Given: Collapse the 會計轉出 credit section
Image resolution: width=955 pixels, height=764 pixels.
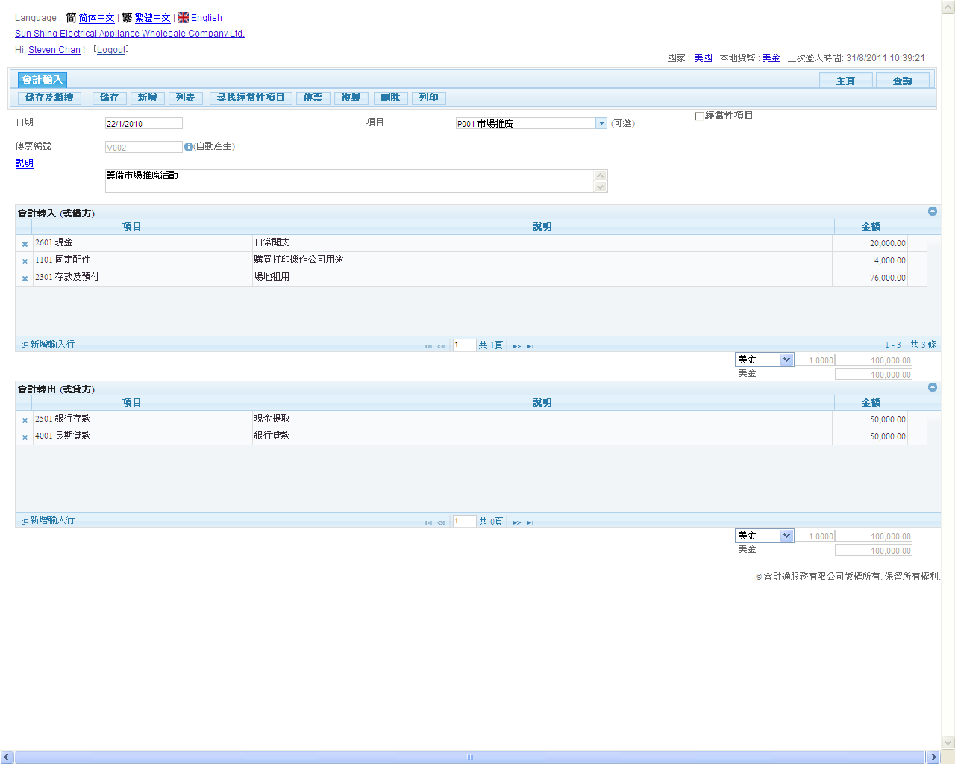Looking at the screenshot, I should 932,387.
